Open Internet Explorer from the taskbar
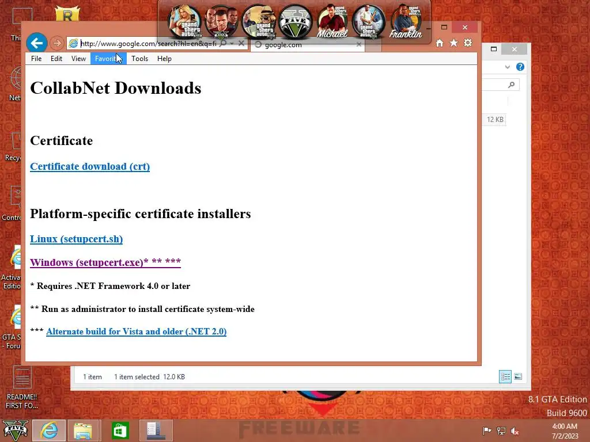Image resolution: width=590 pixels, height=442 pixels. pyautogui.click(x=49, y=430)
